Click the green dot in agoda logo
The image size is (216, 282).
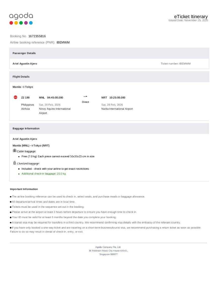tap(21, 23)
